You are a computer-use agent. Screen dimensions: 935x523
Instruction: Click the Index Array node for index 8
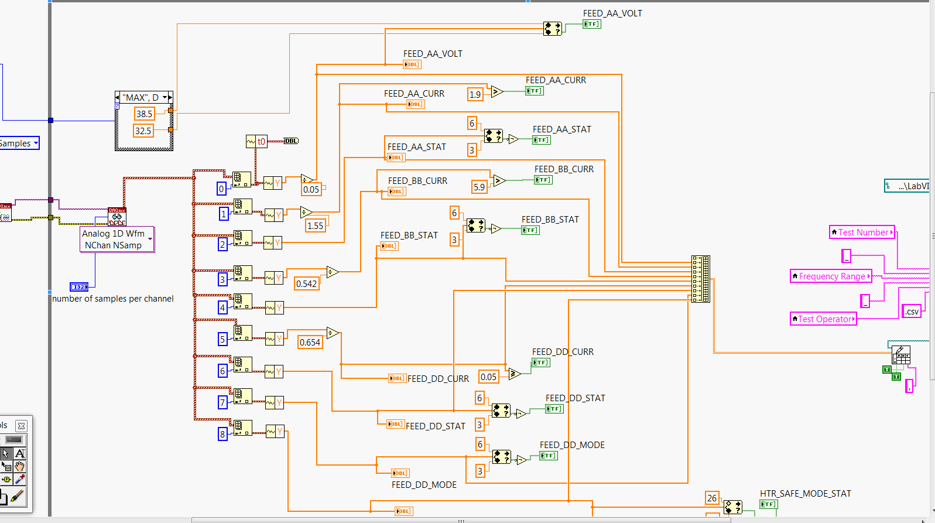pos(242,428)
